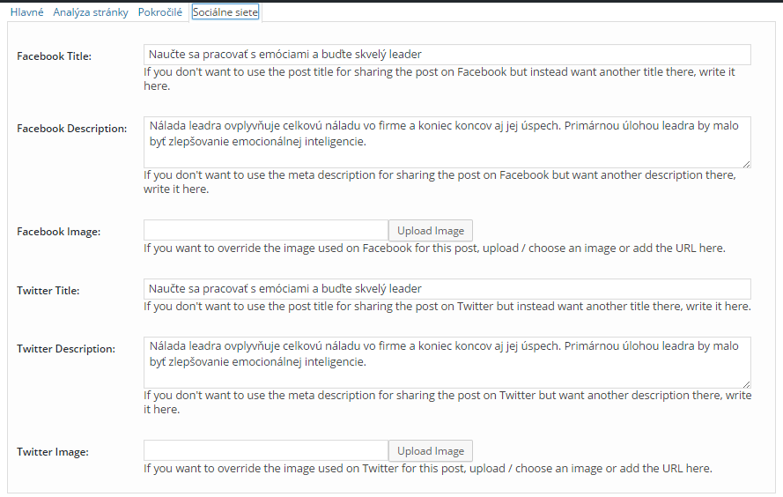Click the Twitter Description resize handle
The height and width of the screenshot is (497, 783).
click(x=747, y=384)
